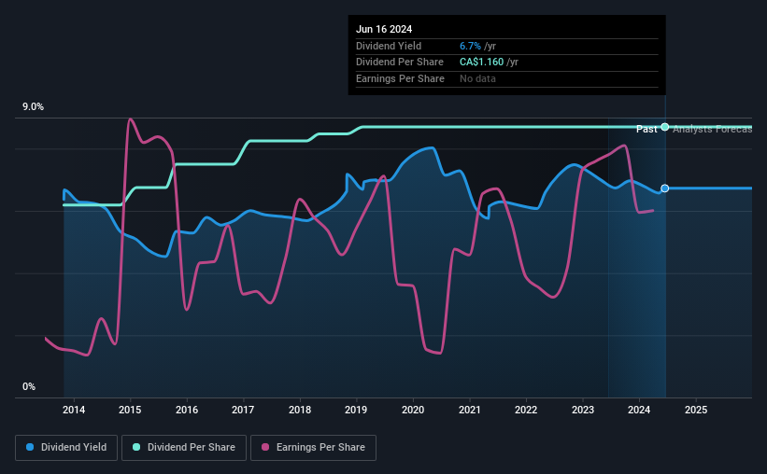Image resolution: width=767 pixels, height=474 pixels.
Task: Select the blue Dividend Yield data point marker
Action: (x=665, y=188)
